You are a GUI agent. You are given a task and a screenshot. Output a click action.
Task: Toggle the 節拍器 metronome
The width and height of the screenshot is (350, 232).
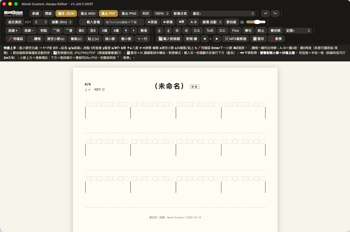click(231, 22)
